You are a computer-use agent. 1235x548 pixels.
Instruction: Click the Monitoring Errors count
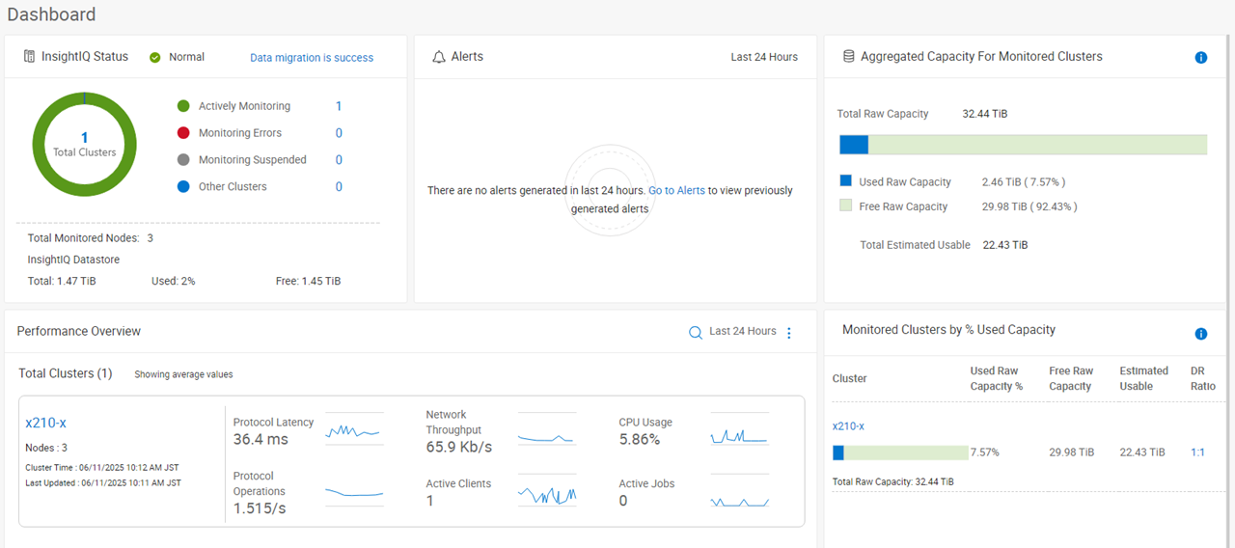click(x=339, y=133)
